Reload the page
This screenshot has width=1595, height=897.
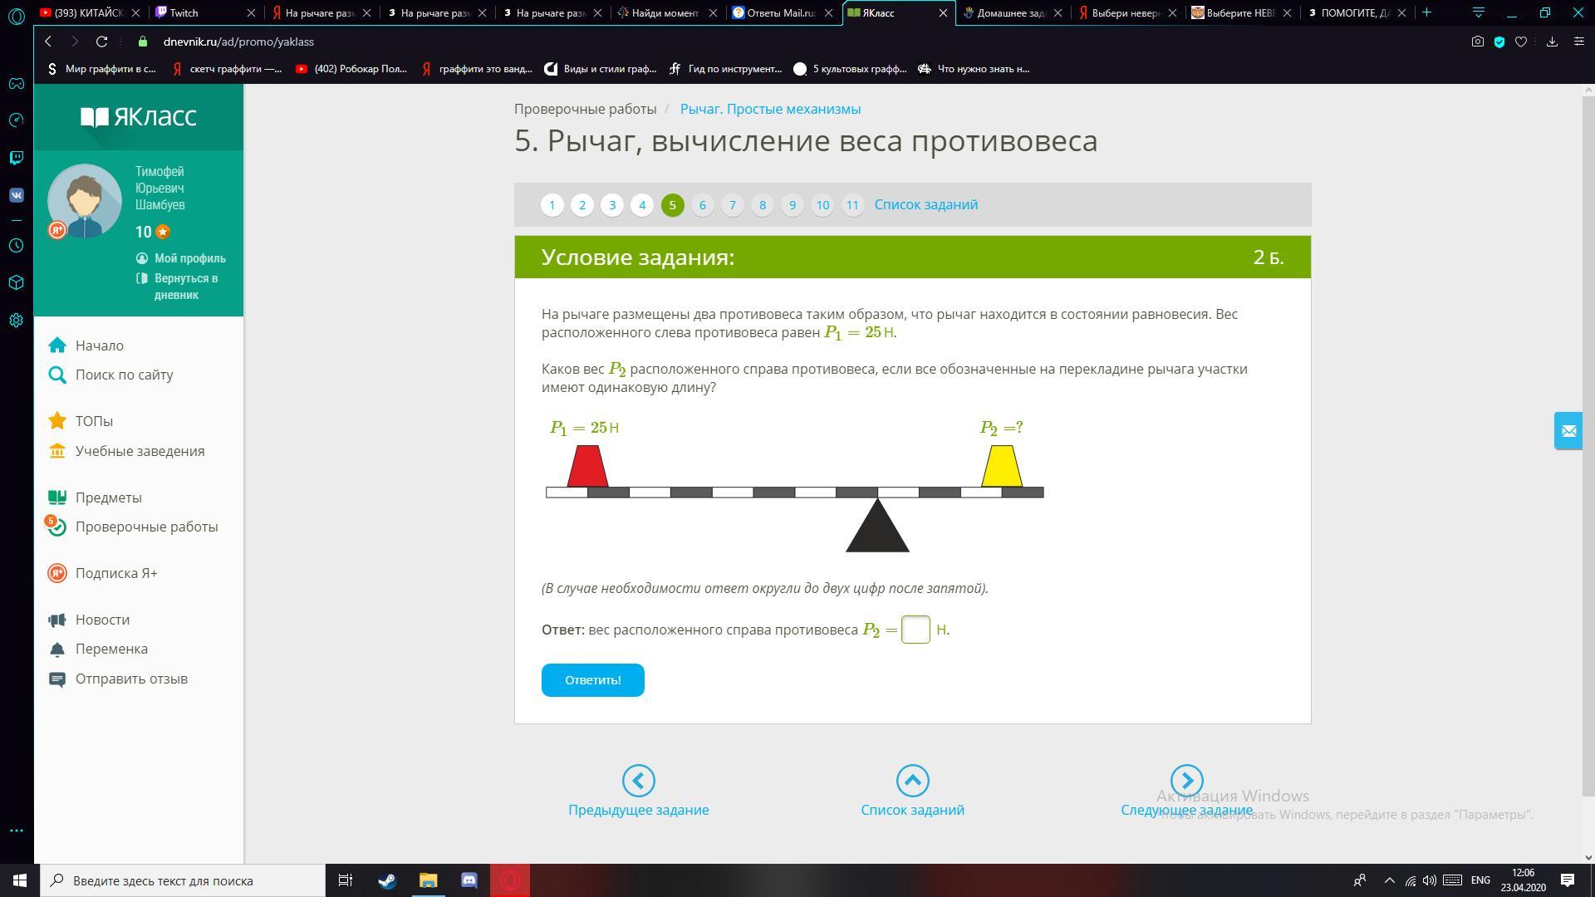pos(101,42)
